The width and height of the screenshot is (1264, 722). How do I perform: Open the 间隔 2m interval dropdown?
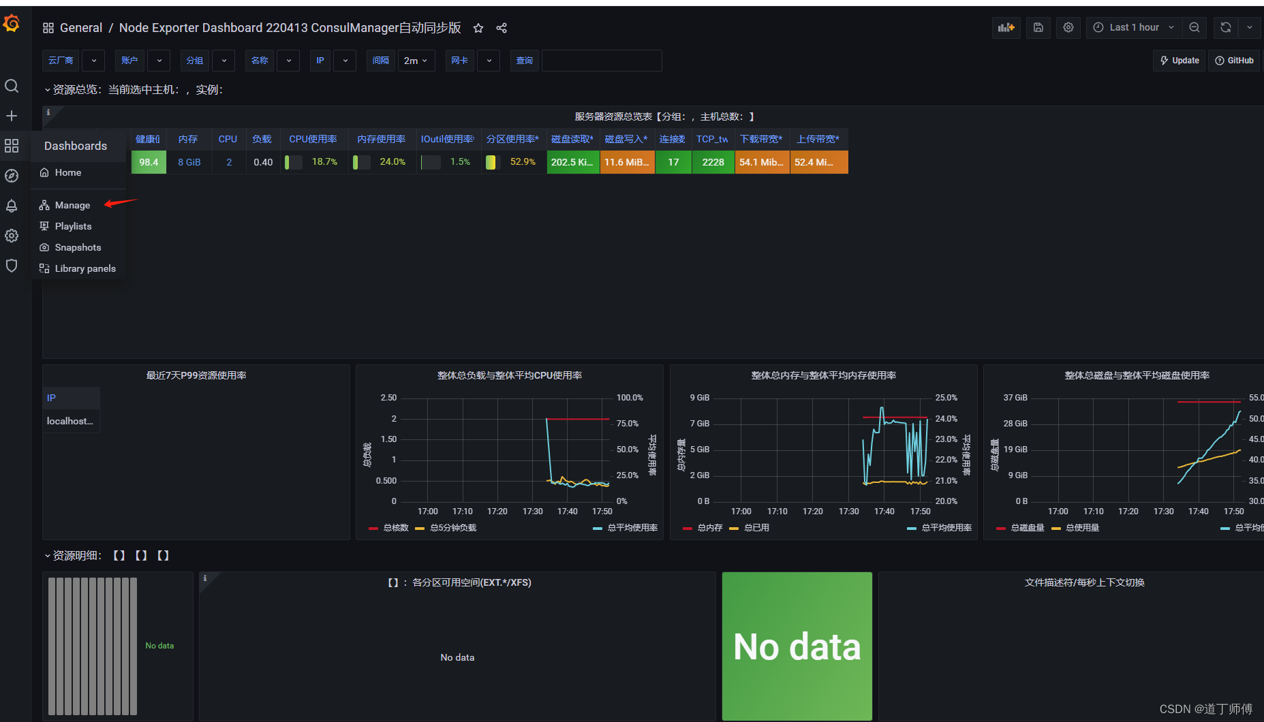[416, 61]
